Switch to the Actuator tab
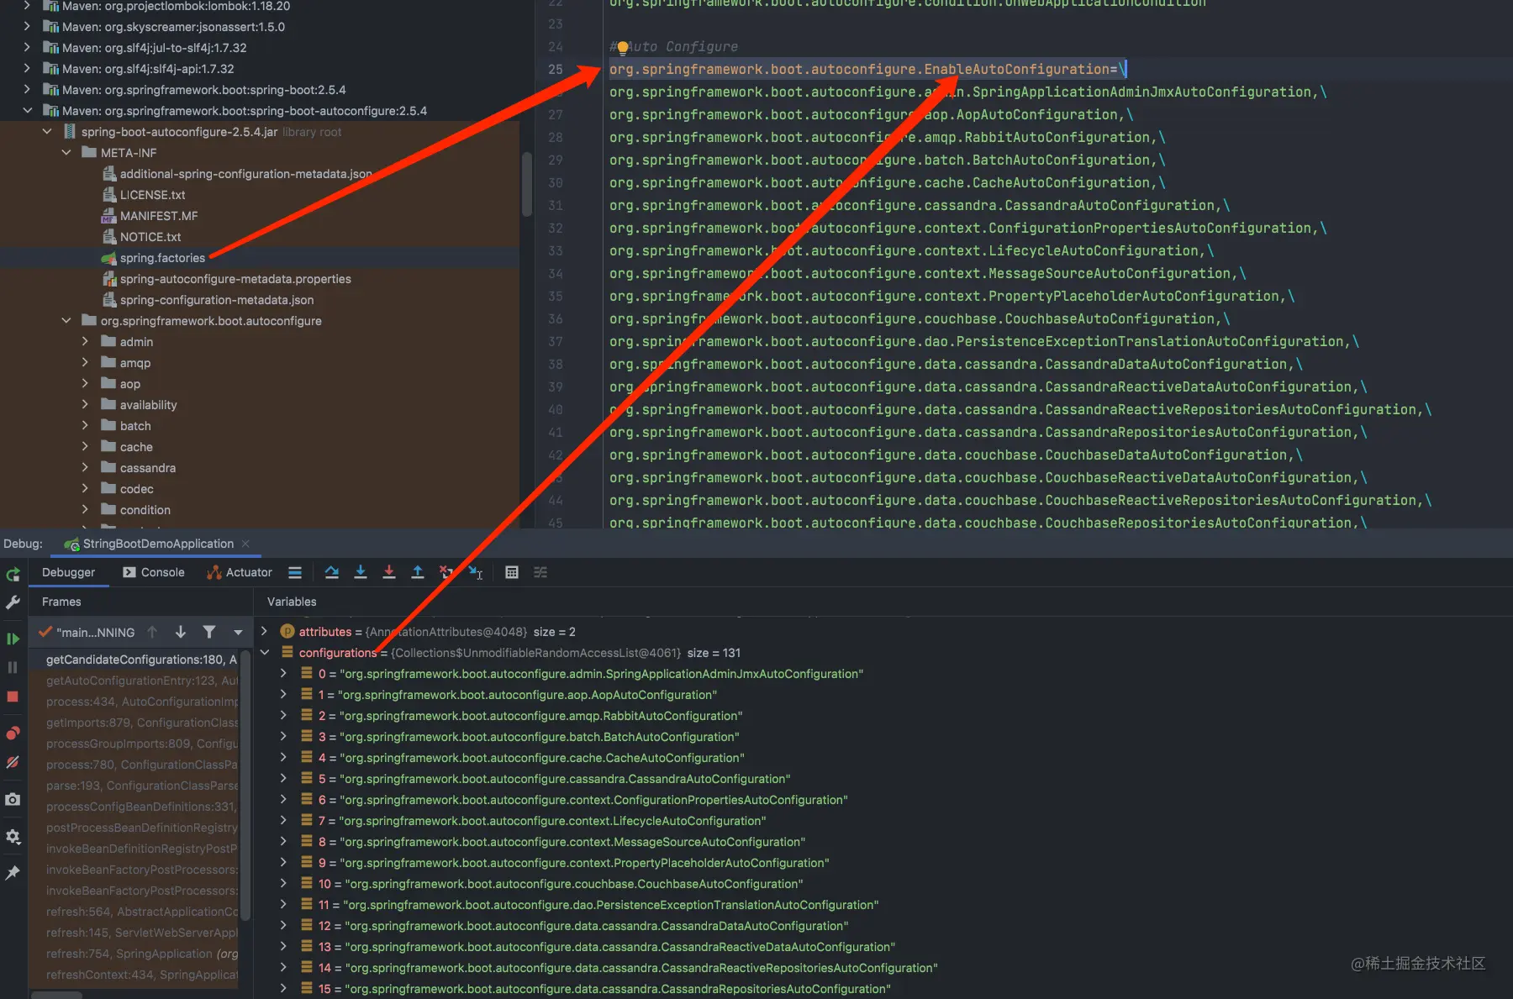1513x999 pixels. tap(240, 572)
